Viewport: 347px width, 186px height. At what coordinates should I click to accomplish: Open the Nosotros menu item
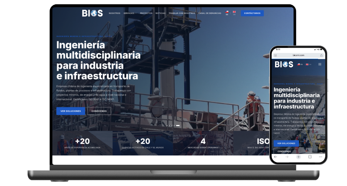[115, 13]
